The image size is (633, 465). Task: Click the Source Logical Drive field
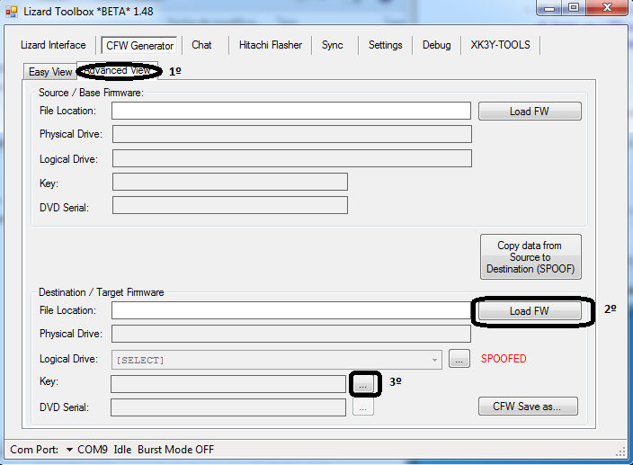tap(292, 158)
